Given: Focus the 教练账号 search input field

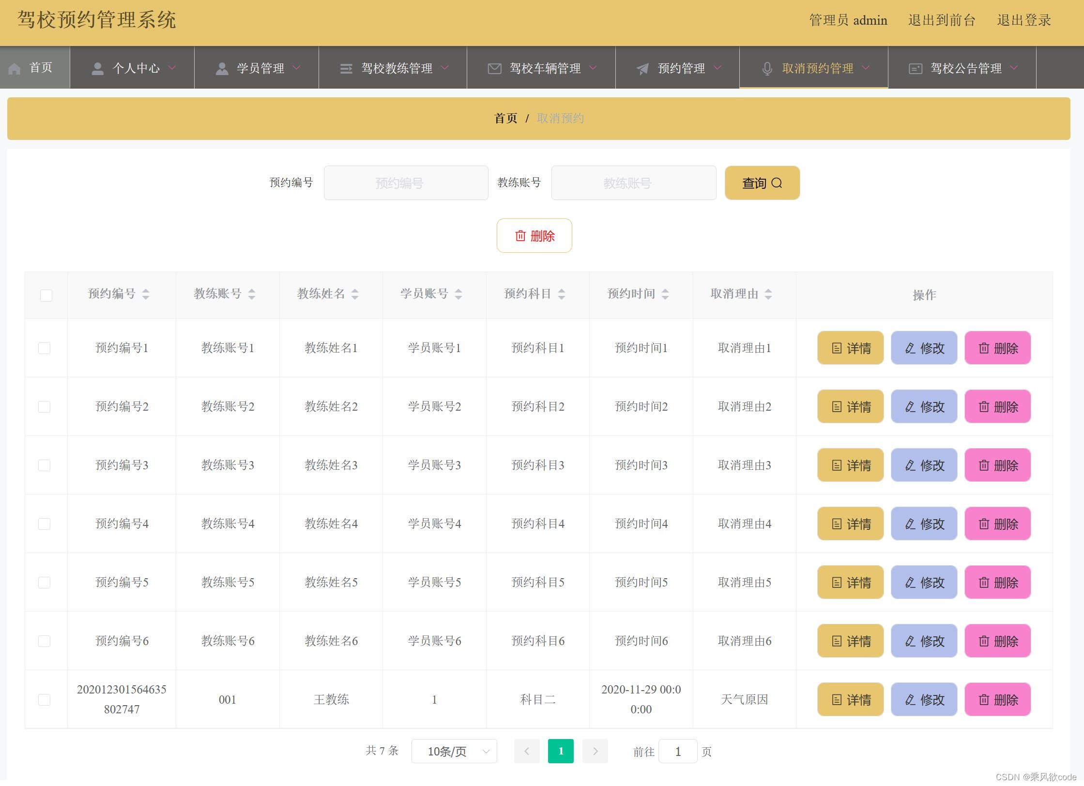Looking at the screenshot, I should click(x=633, y=183).
